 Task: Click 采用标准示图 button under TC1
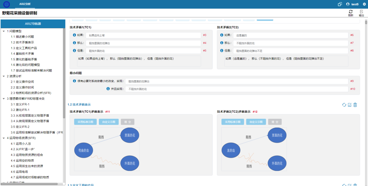(85, 122)
